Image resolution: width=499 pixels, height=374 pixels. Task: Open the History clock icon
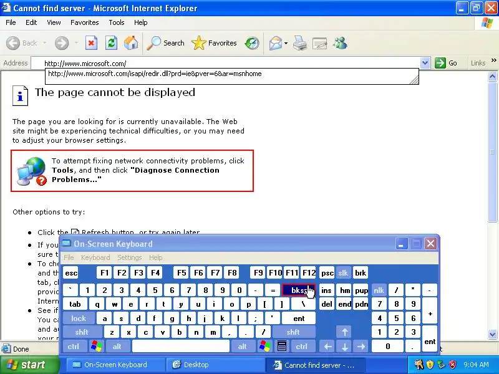click(252, 43)
